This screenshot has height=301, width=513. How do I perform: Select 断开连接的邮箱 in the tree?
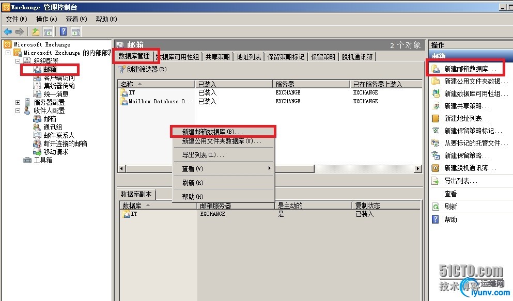[66, 144]
